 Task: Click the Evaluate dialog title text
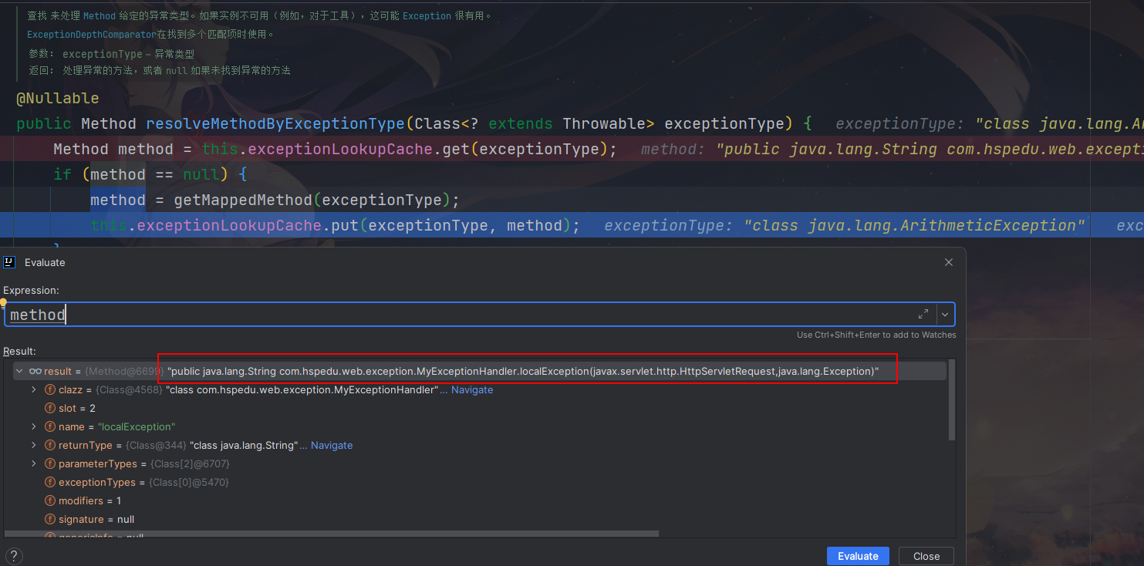click(45, 262)
